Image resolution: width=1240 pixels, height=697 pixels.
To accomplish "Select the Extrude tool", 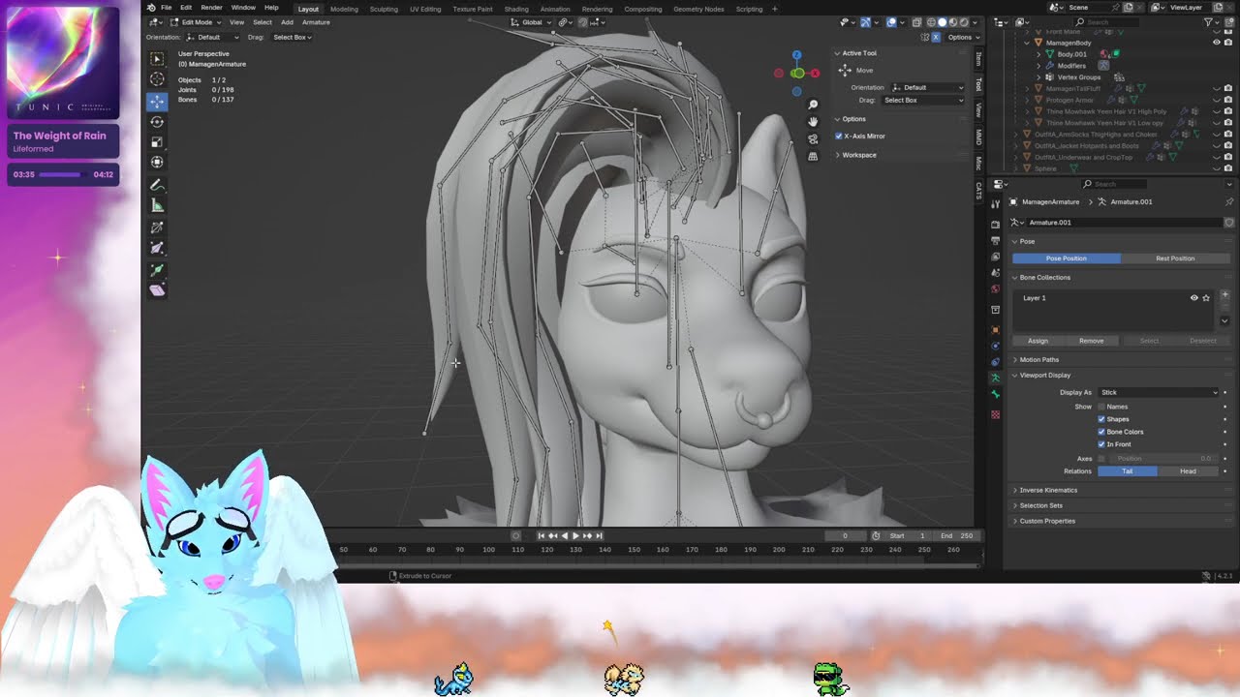I will pyautogui.click(x=157, y=270).
